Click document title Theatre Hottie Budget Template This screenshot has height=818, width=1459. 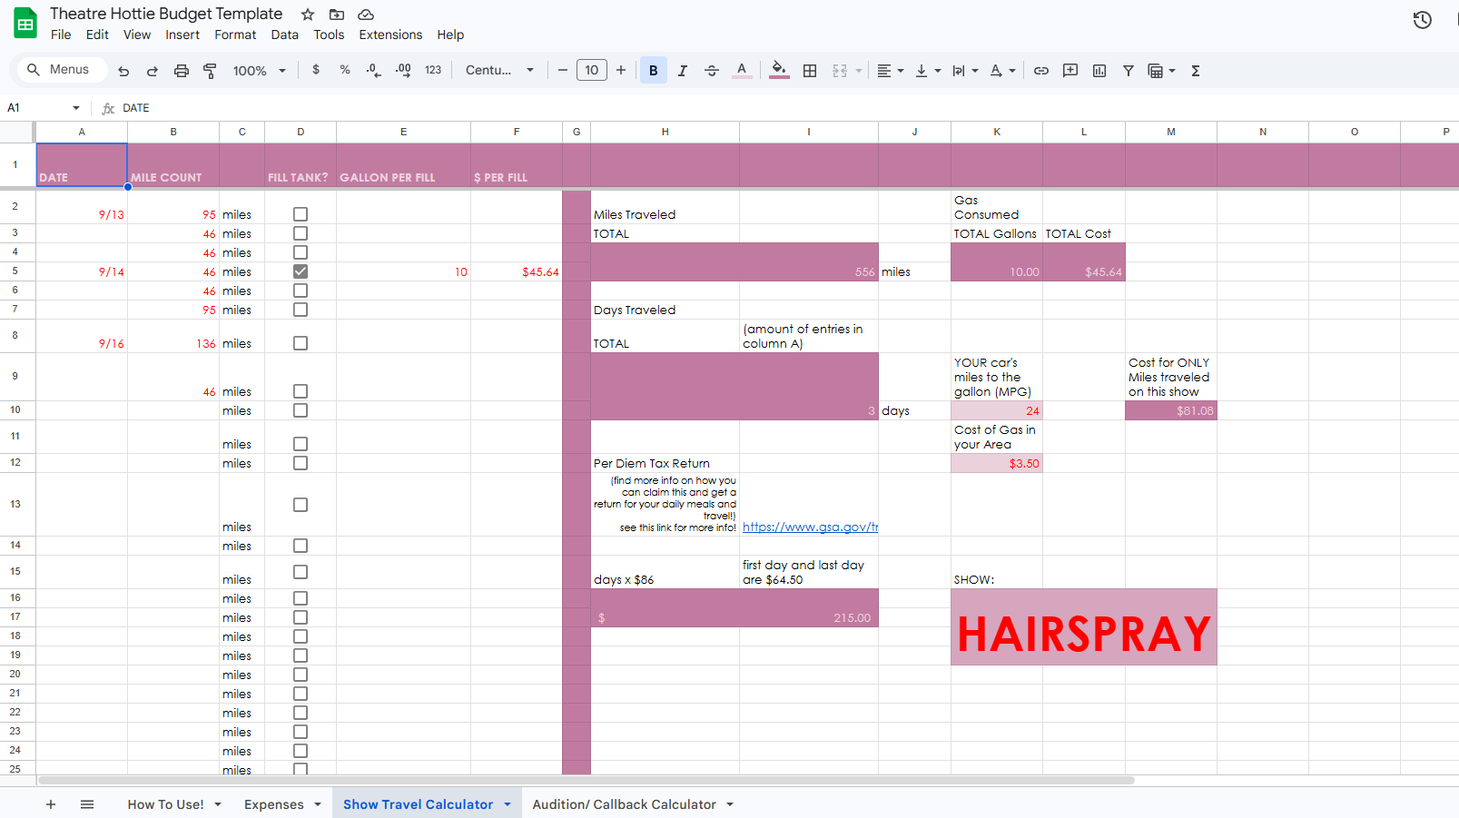(x=166, y=14)
